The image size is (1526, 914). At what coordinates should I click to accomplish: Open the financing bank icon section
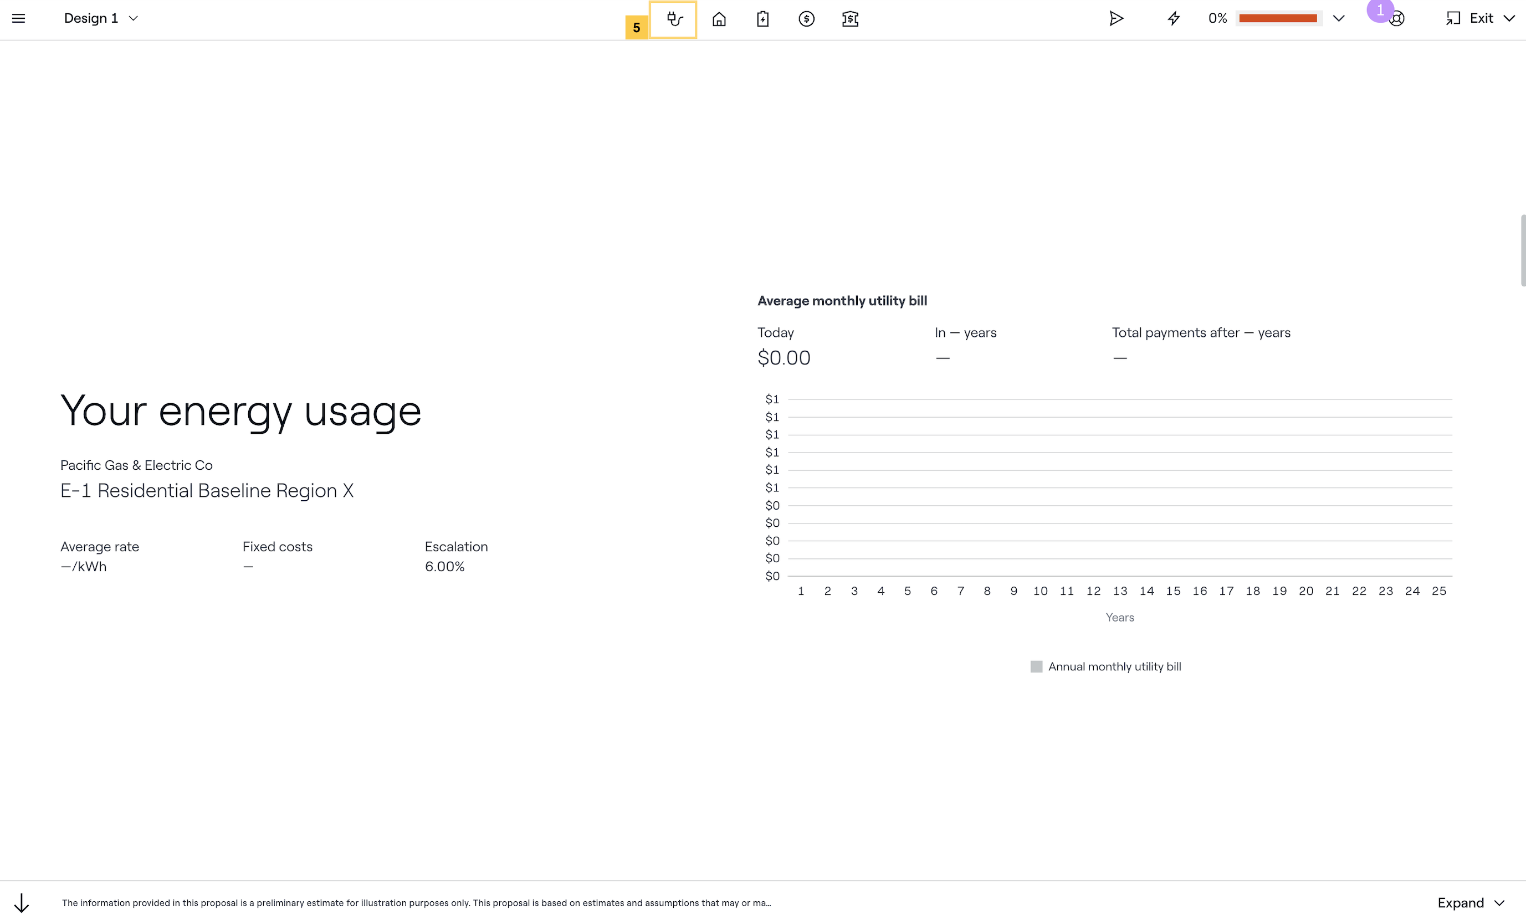pyautogui.click(x=849, y=19)
